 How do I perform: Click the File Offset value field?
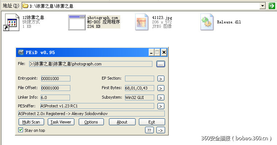pyautogui.click(x=56, y=88)
